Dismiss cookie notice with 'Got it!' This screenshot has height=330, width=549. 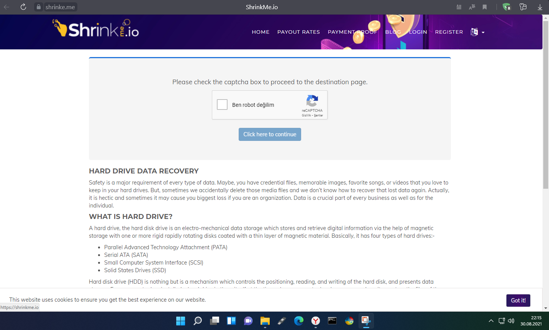pyautogui.click(x=518, y=301)
